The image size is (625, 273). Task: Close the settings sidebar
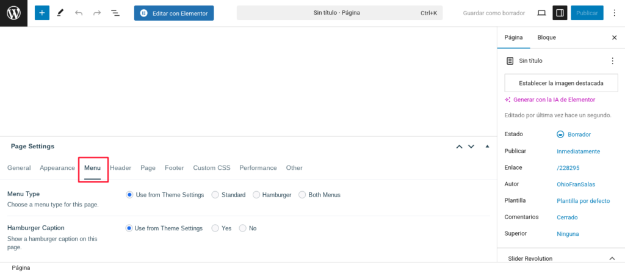614,37
